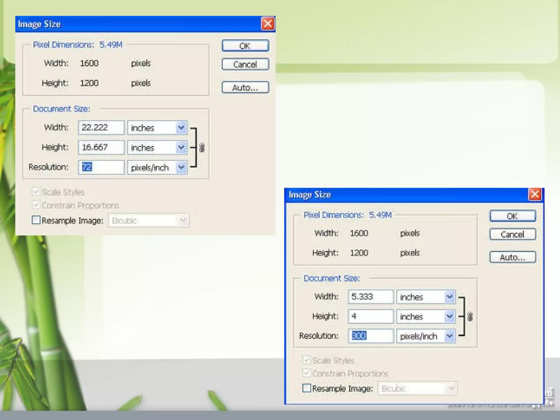The height and width of the screenshot is (420, 560).
Task: Click the resolution field showing 72
Action: 101,167
